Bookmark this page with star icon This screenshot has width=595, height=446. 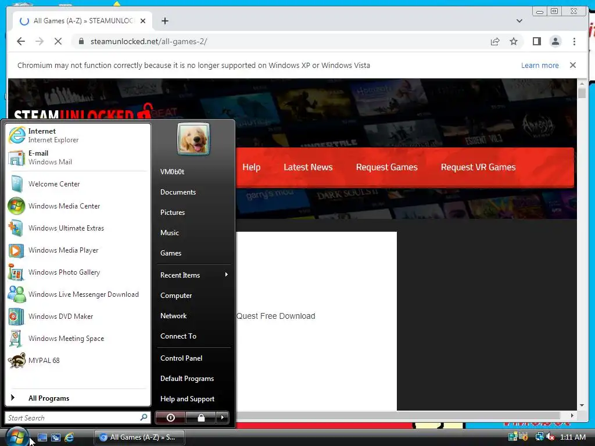[x=514, y=41]
